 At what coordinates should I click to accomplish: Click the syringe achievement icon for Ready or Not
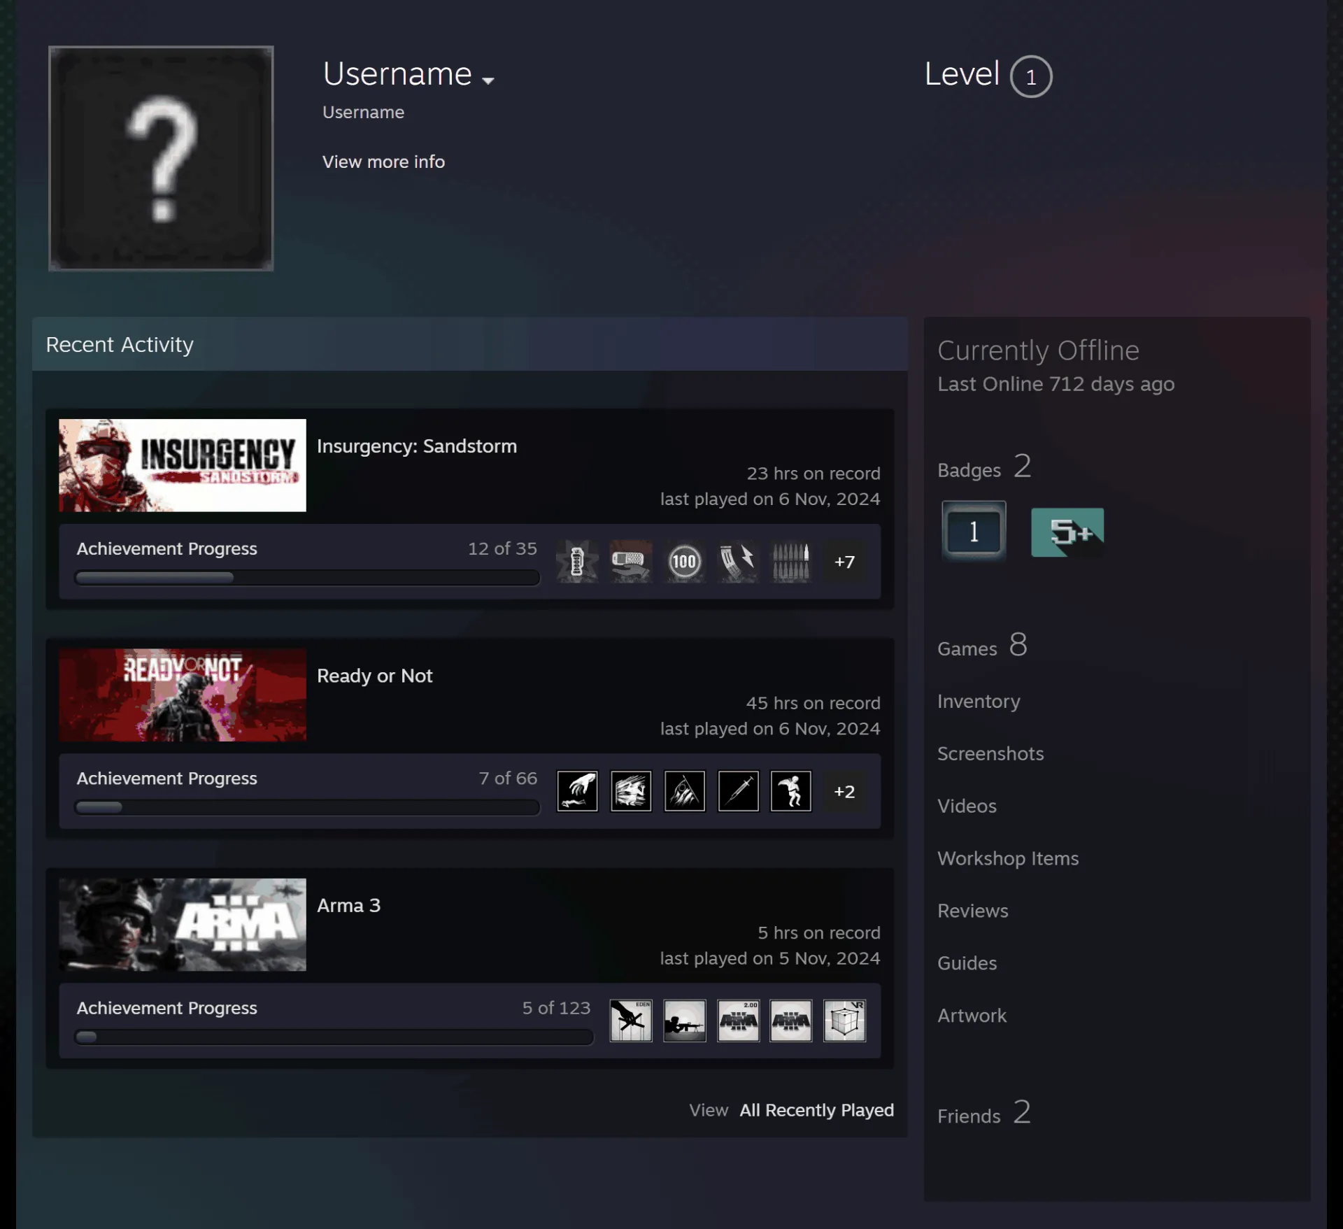point(738,791)
